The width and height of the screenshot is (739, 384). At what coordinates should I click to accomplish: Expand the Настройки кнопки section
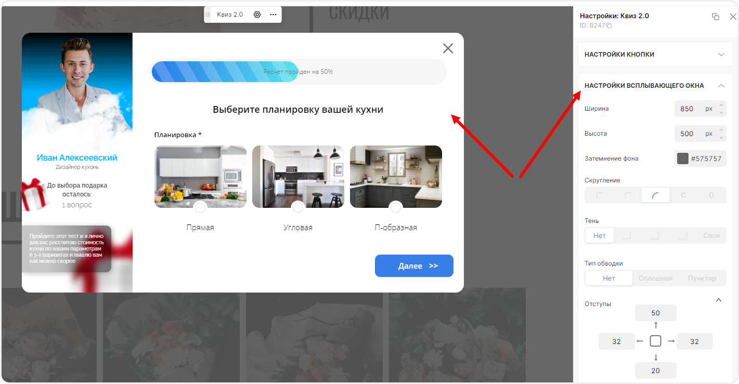tap(656, 55)
